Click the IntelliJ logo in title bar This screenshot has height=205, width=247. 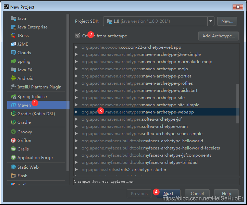[x=6, y=7]
